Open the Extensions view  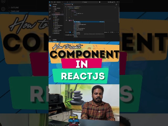click(50, 19)
